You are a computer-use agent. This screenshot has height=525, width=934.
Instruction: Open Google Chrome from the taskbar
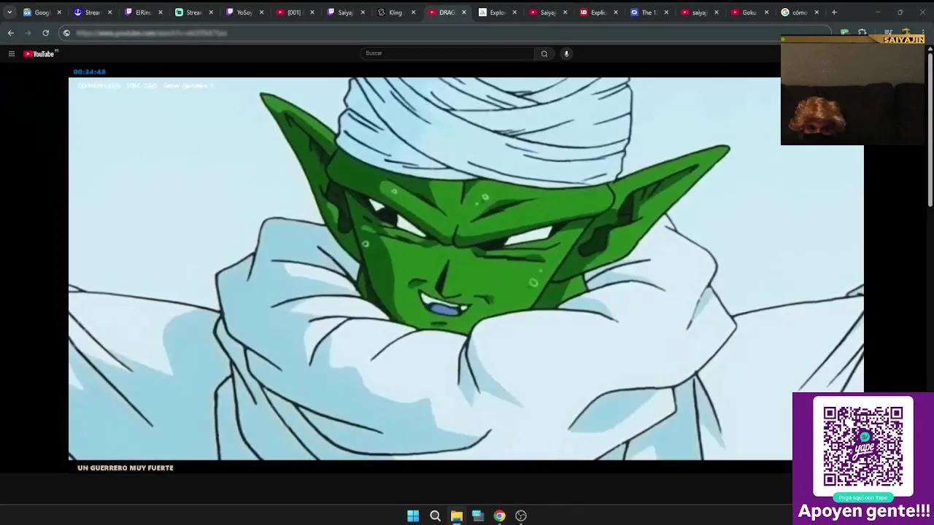click(x=499, y=516)
